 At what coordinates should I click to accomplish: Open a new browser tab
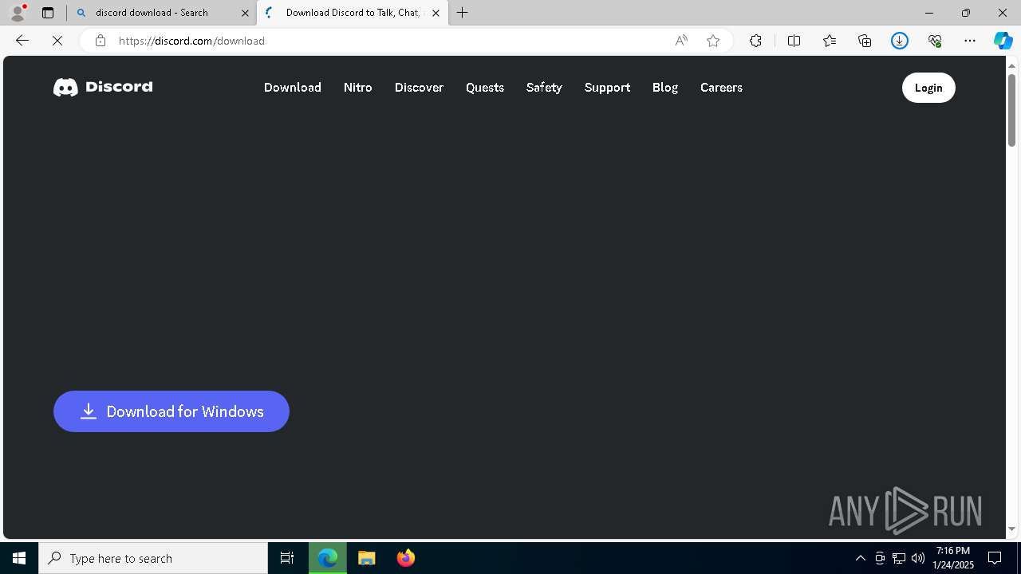pos(463,13)
